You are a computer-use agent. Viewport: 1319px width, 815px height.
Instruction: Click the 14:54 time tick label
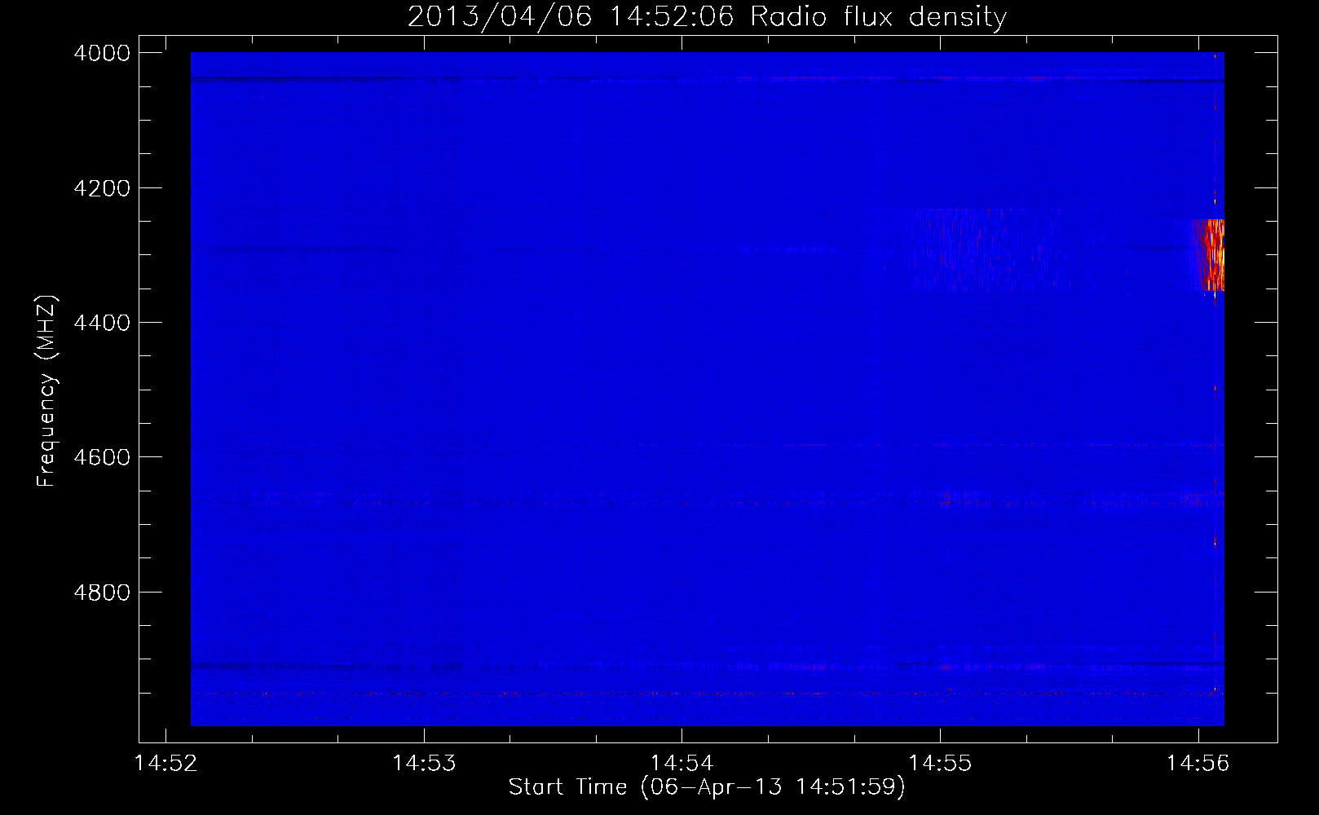[682, 764]
